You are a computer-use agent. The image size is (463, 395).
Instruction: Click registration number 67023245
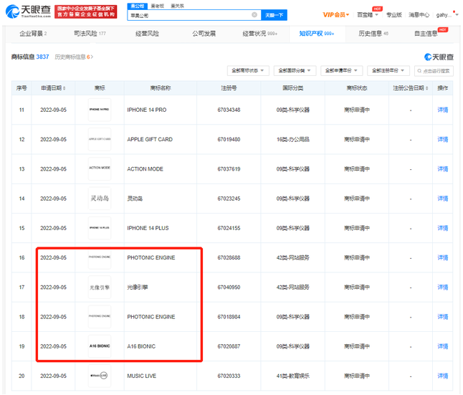(229, 199)
